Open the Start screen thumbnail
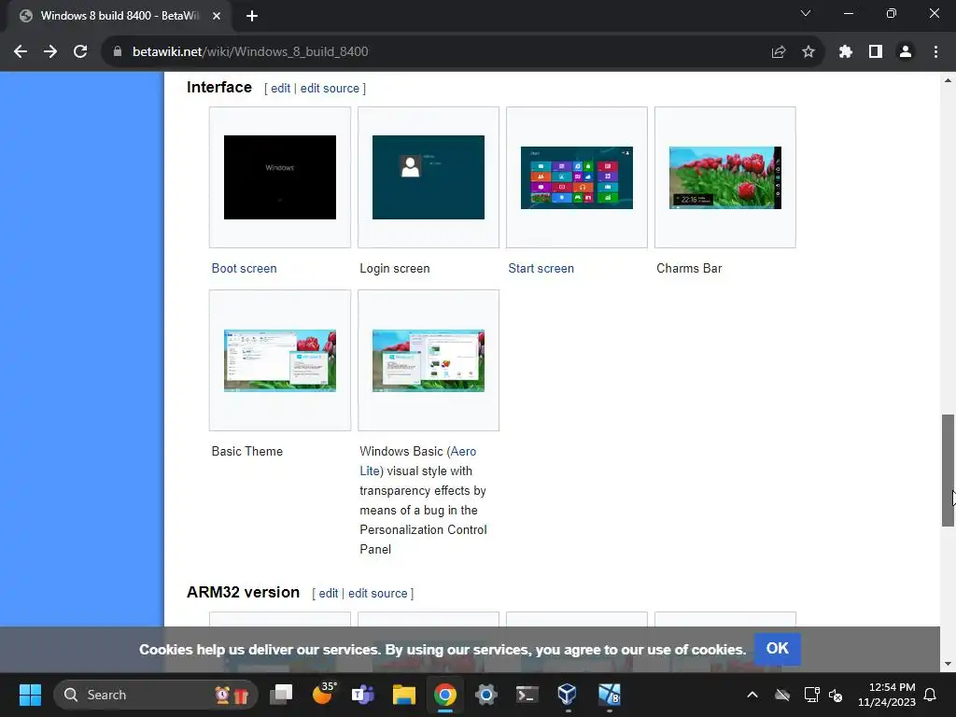 (x=577, y=177)
